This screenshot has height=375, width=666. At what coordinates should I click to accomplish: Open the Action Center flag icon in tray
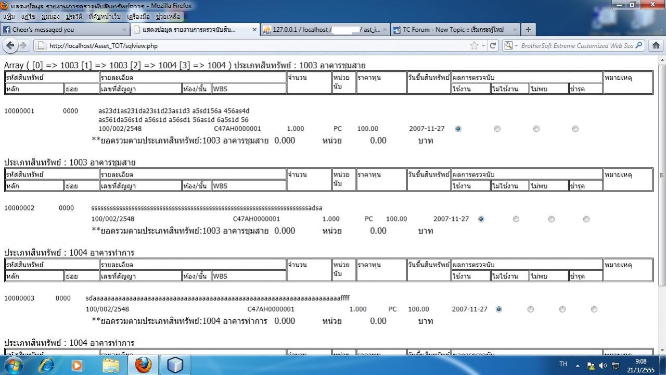pyautogui.click(x=591, y=366)
